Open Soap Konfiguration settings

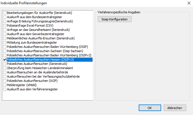115,19
